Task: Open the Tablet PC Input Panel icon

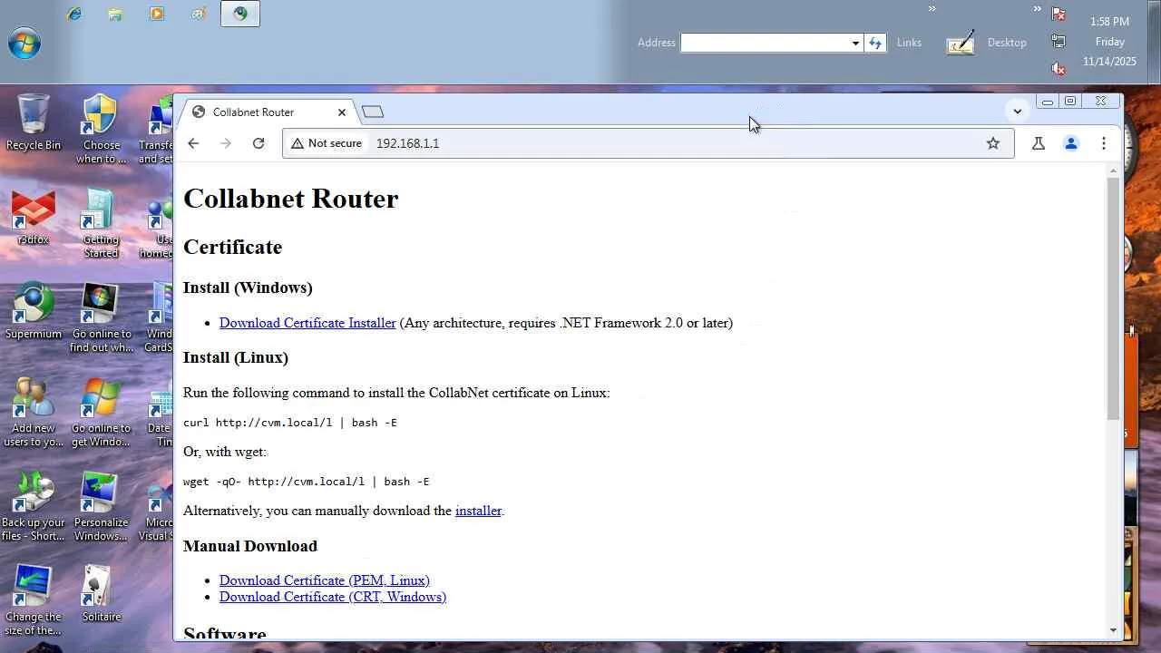Action: [961, 43]
